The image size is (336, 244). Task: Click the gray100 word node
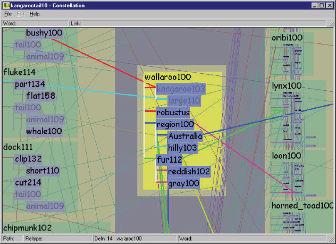183,184
